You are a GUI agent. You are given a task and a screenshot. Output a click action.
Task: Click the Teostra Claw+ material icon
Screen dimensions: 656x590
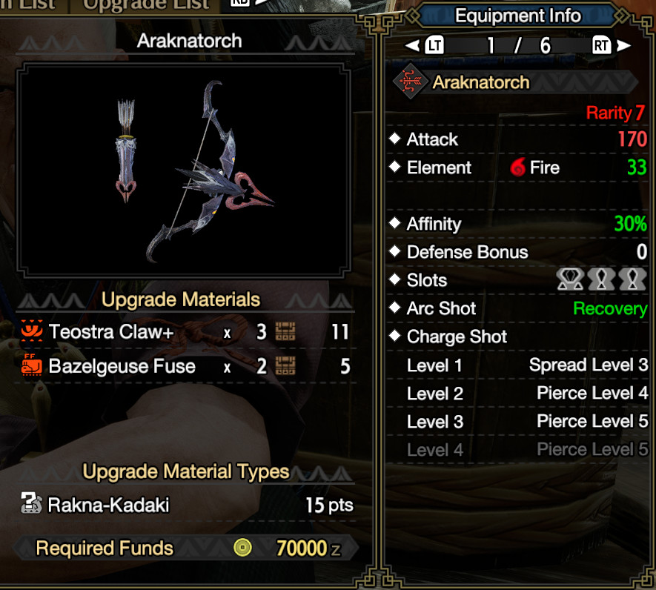pos(32,331)
